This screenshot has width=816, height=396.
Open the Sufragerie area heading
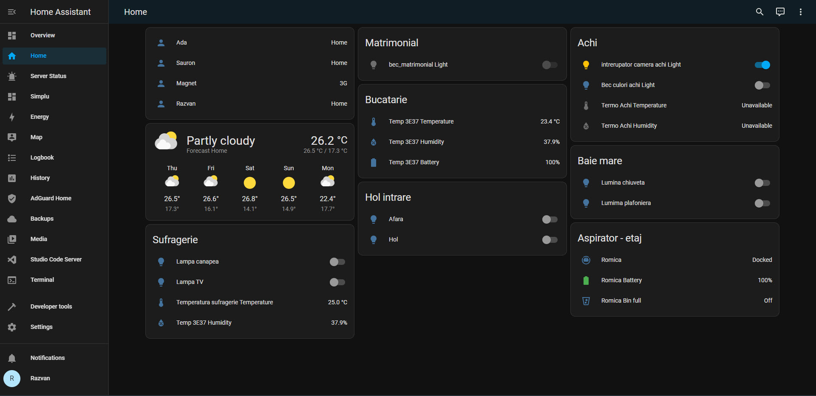[x=175, y=240]
